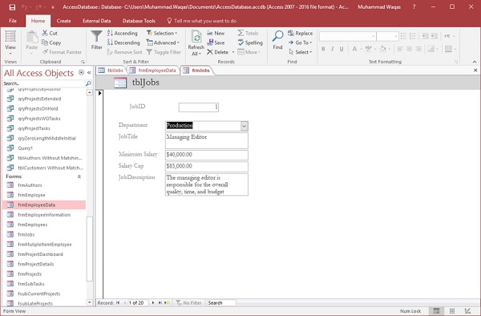
Task: Go to next record navigation arrow
Action: coord(153,303)
